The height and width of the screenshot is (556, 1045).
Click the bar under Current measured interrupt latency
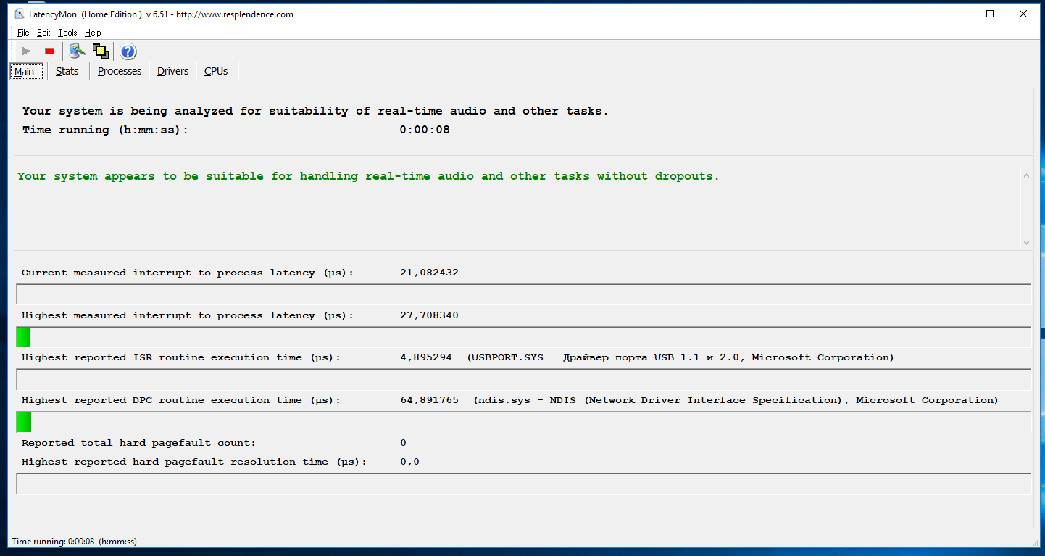click(x=523, y=294)
